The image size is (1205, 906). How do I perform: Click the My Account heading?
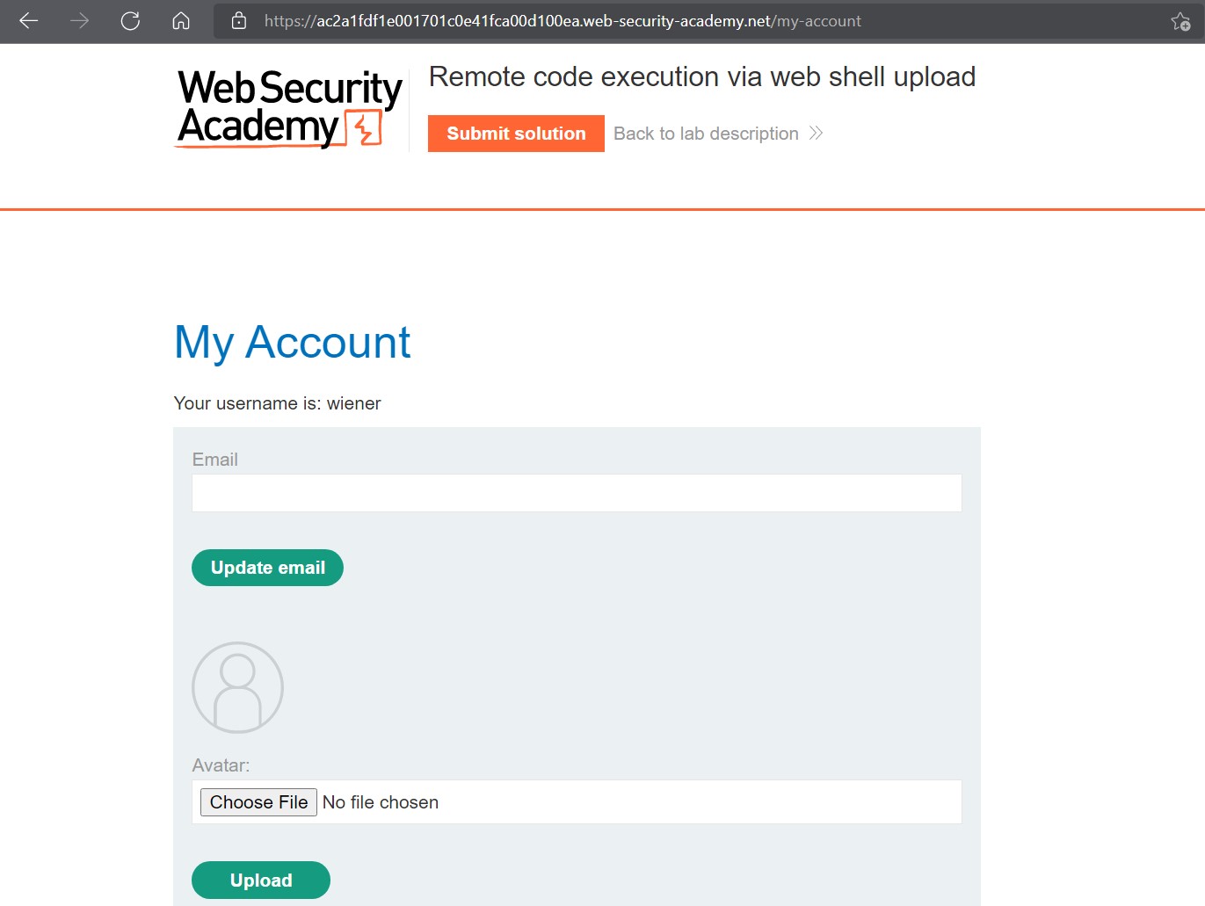(293, 342)
